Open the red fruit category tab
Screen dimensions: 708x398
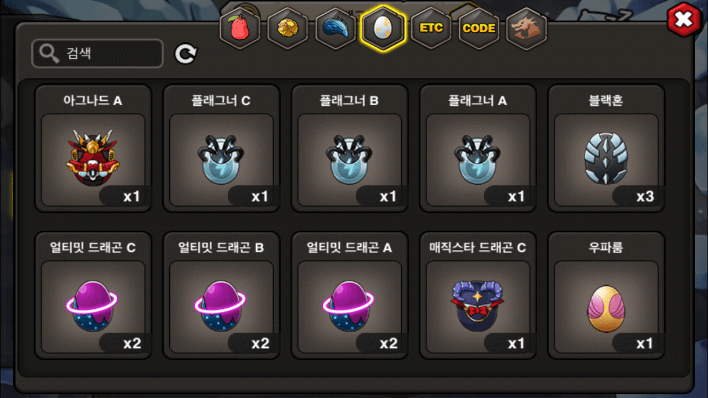tap(240, 28)
